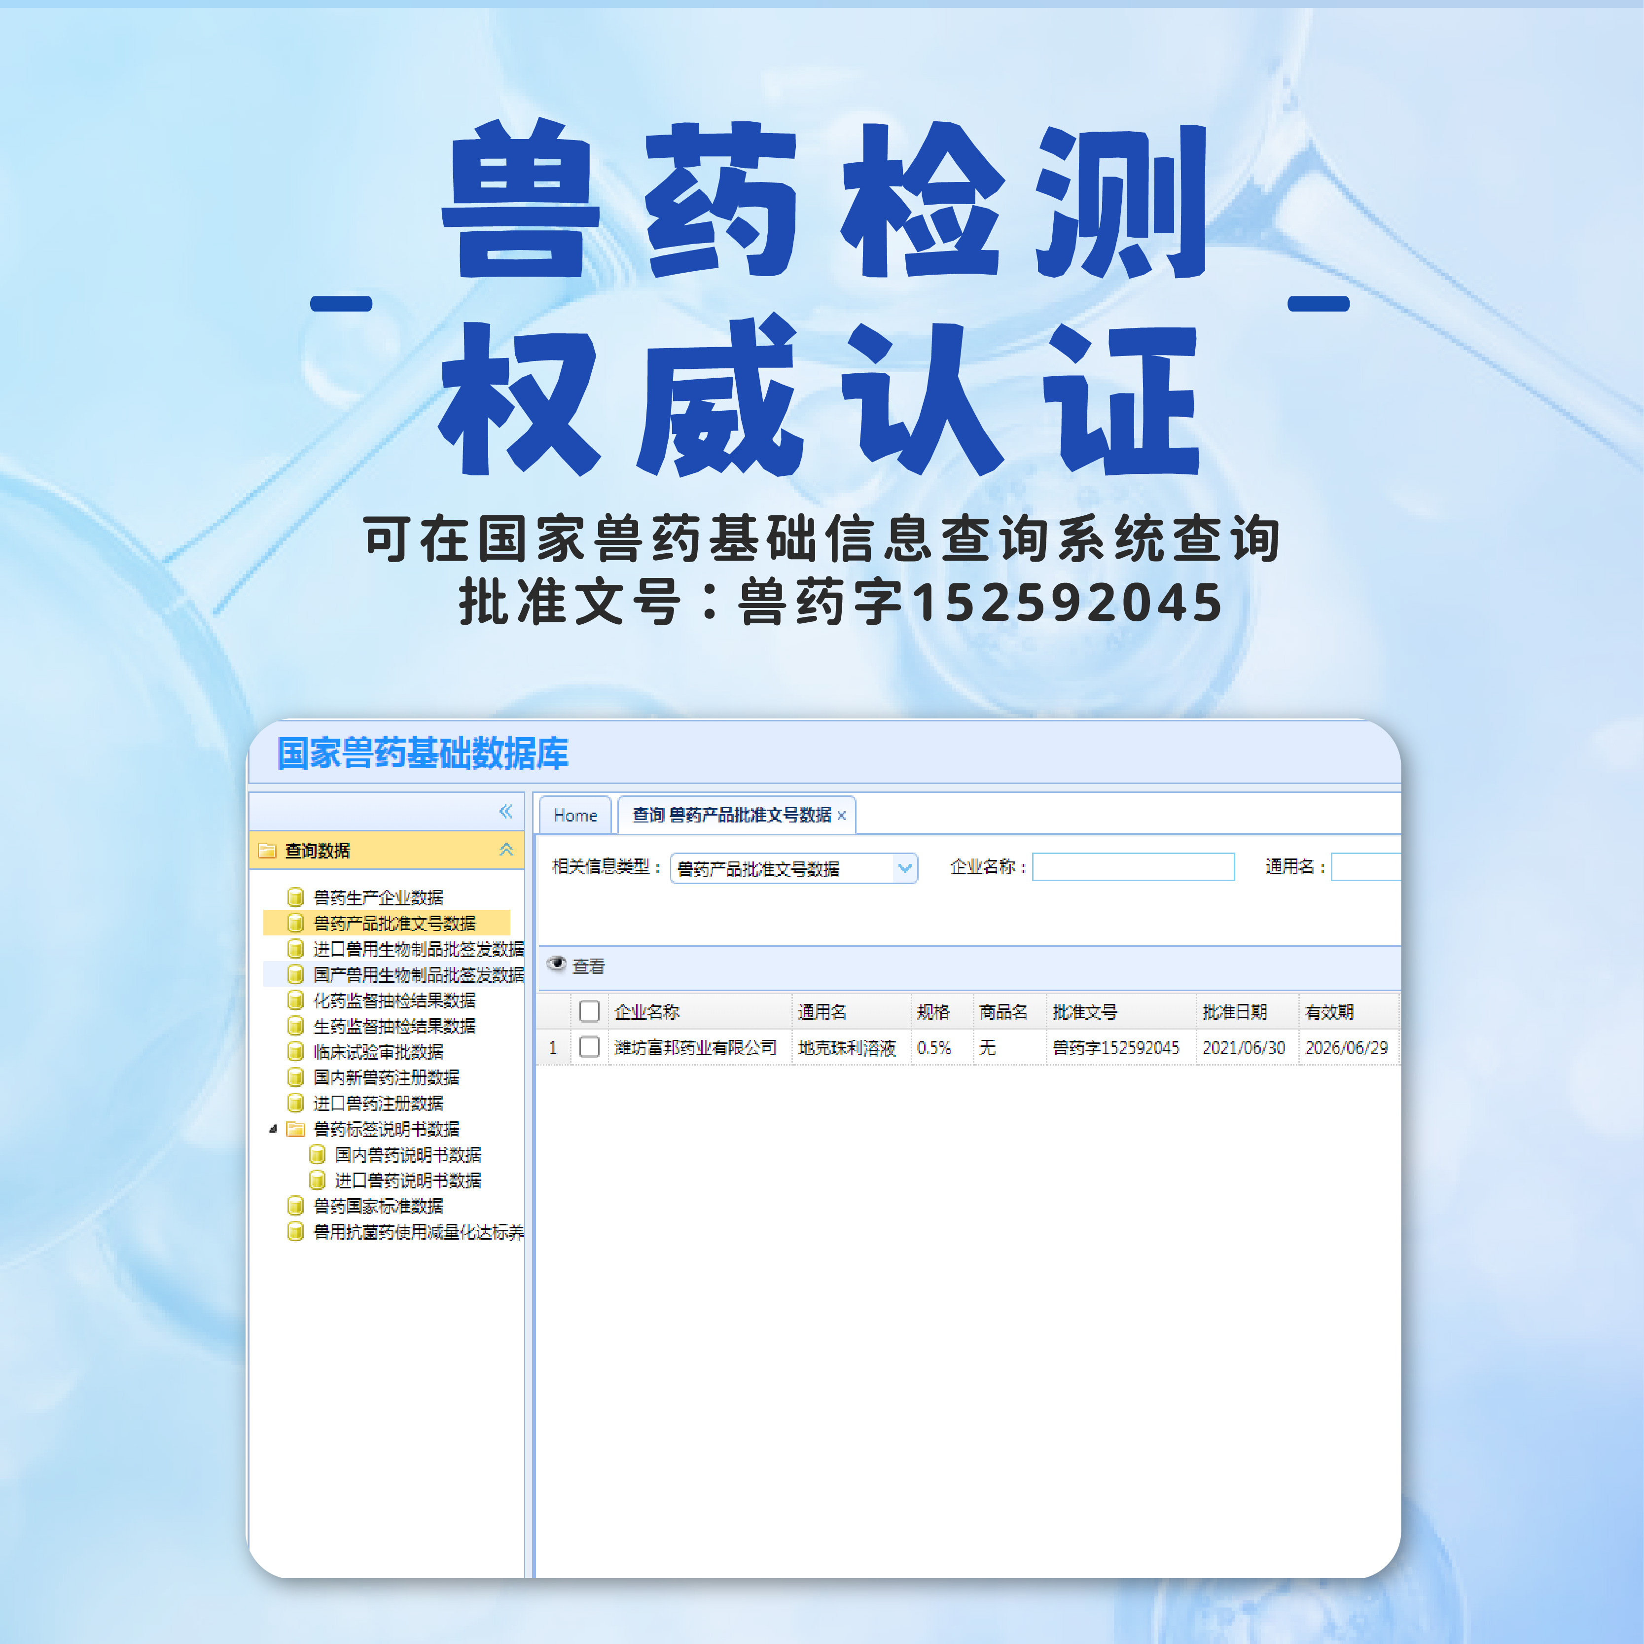
Task: Collapse the 查询数据 panel using its arrow
Action: click(x=505, y=849)
